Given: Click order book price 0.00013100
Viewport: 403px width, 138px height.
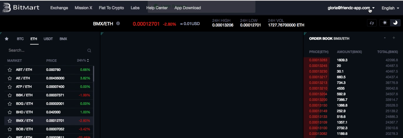Looking at the screenshot, I should (318, 128).
